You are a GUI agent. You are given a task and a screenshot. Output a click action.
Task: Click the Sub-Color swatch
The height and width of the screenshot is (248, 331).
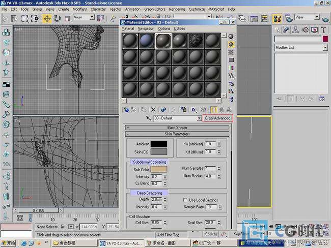[159, 169]
